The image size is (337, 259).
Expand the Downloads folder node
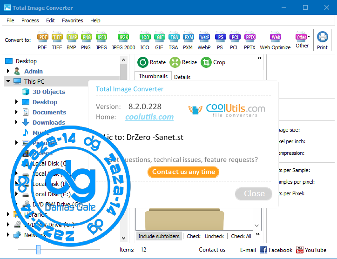(16, 122)
